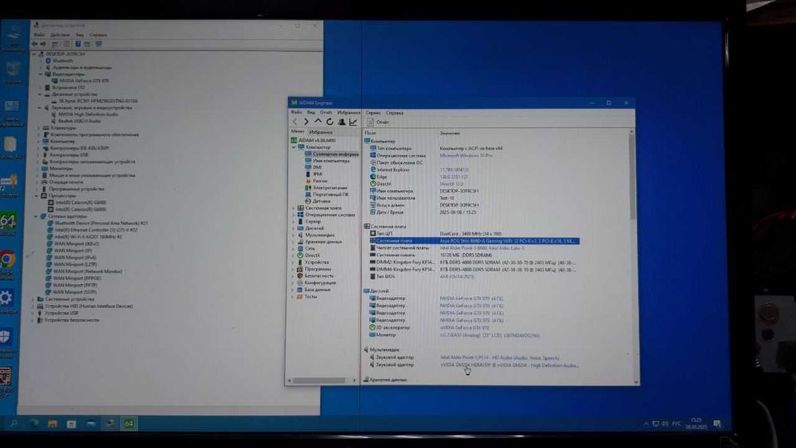The height and width of the screenshot is (448, 796).
Task: Click AIDA64 Forward arrow toolbar icon
Action: click(x=306, y=122)
